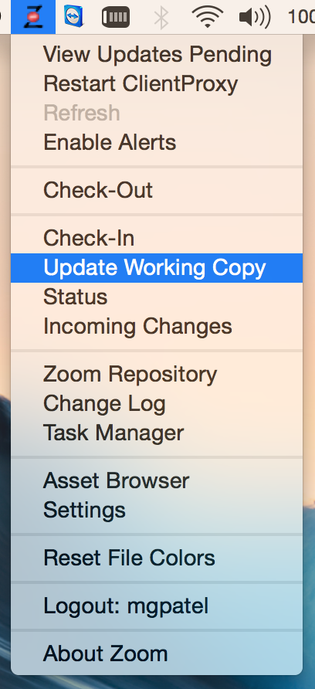The image size is (315, 689).
Task: Choose Reset File Colors
Action: (x=157, y=558)
